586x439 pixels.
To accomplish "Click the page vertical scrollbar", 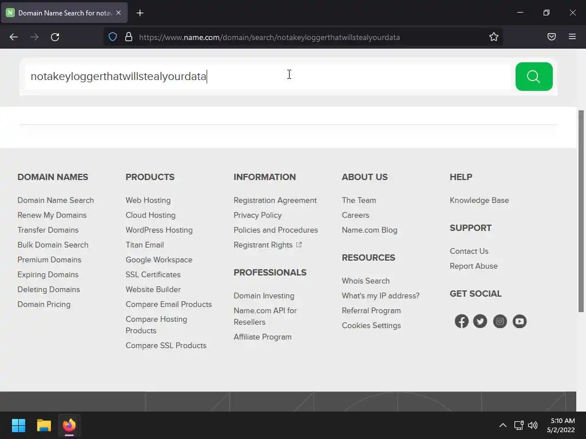I will (581, 211).
